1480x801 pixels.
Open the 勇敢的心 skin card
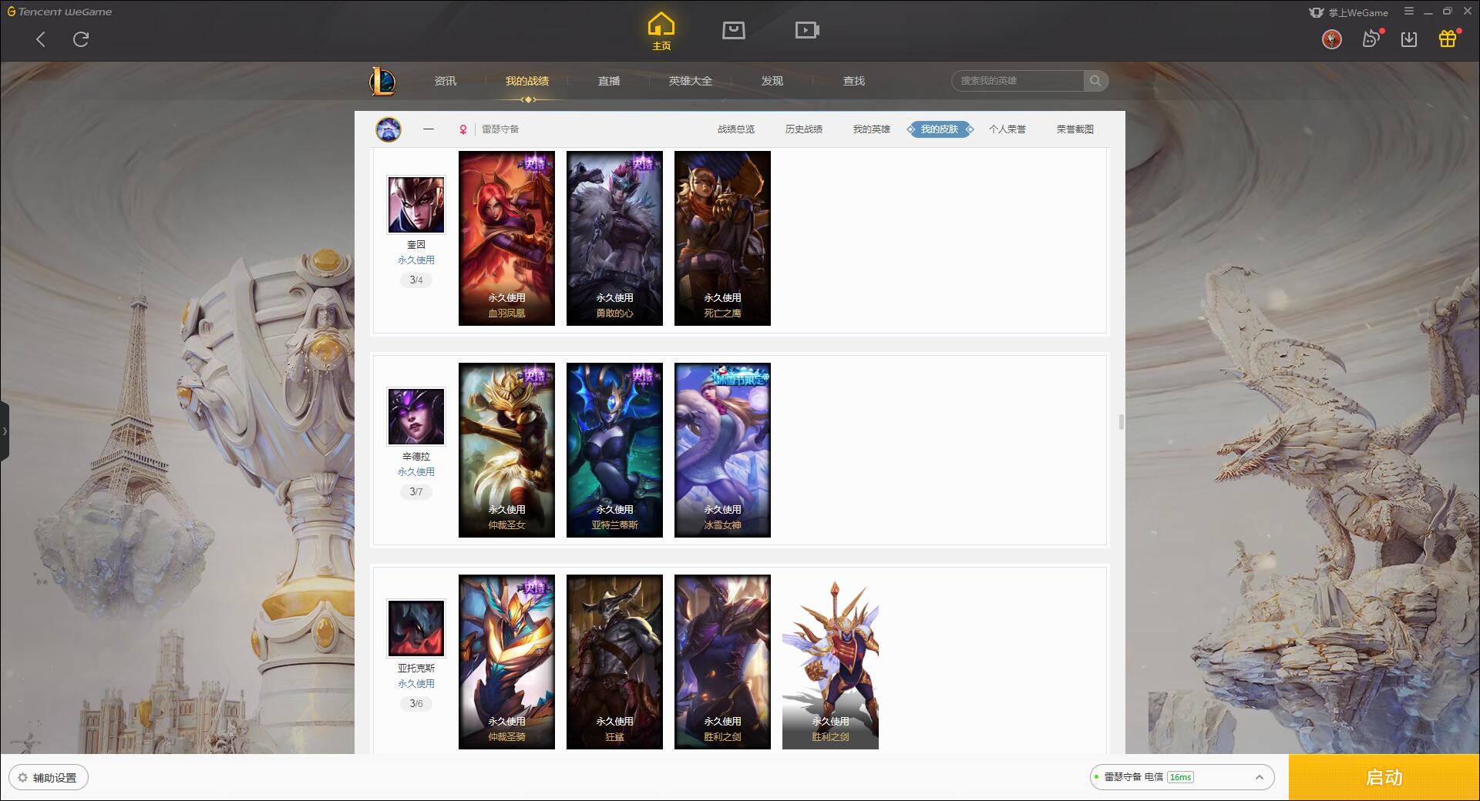click(x=614, y=238)
